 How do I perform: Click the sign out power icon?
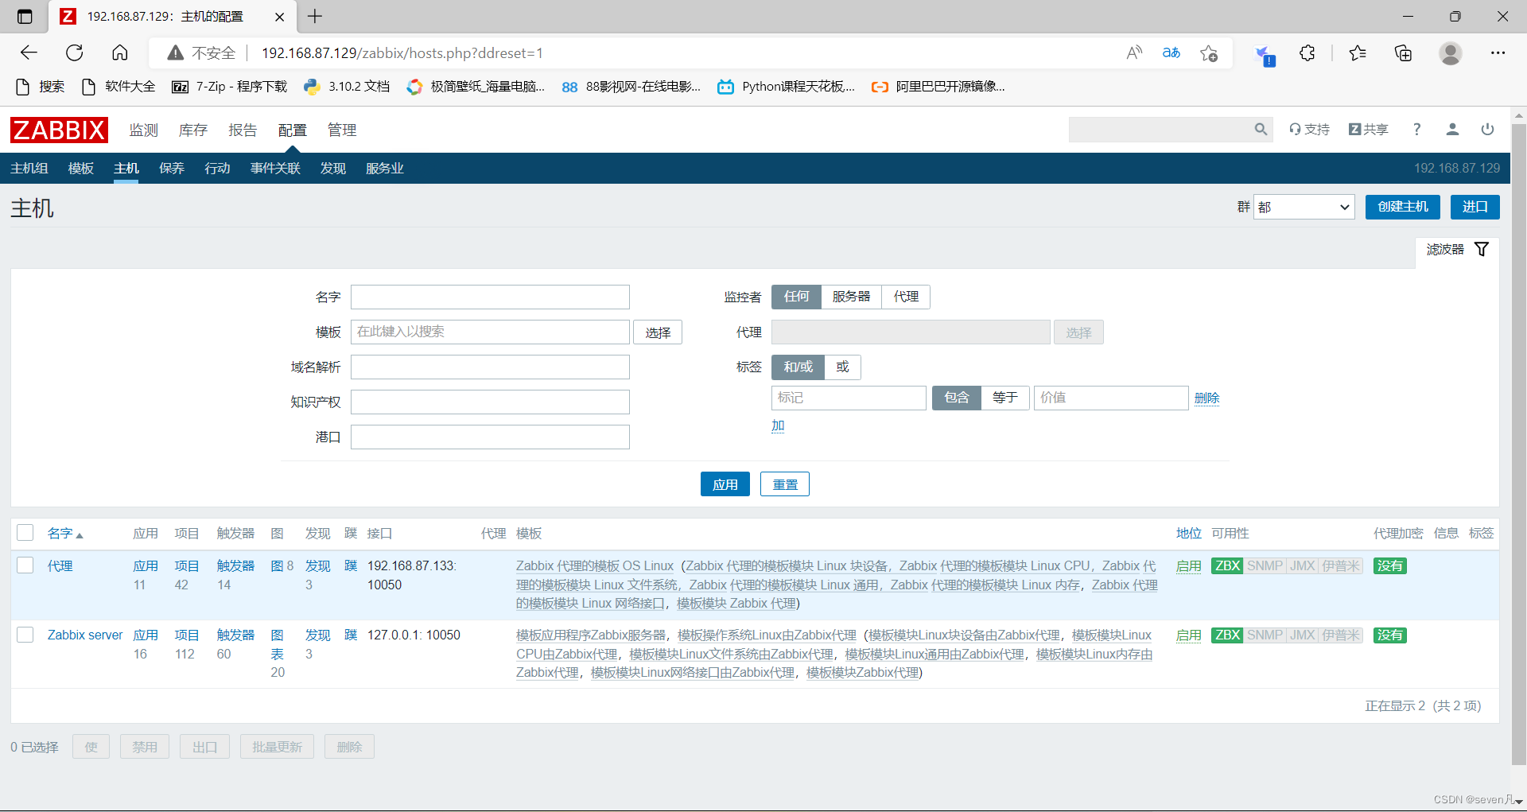1487,130
